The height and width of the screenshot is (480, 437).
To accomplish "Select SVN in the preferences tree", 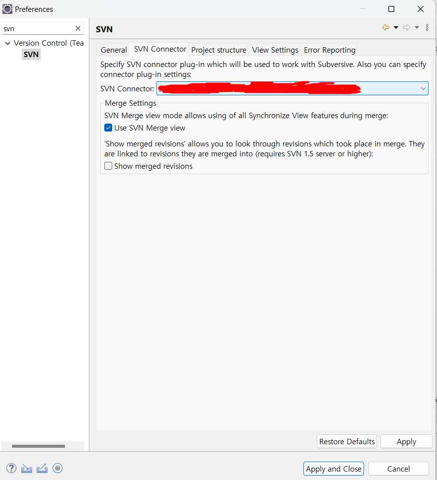I will coord(31,55).
